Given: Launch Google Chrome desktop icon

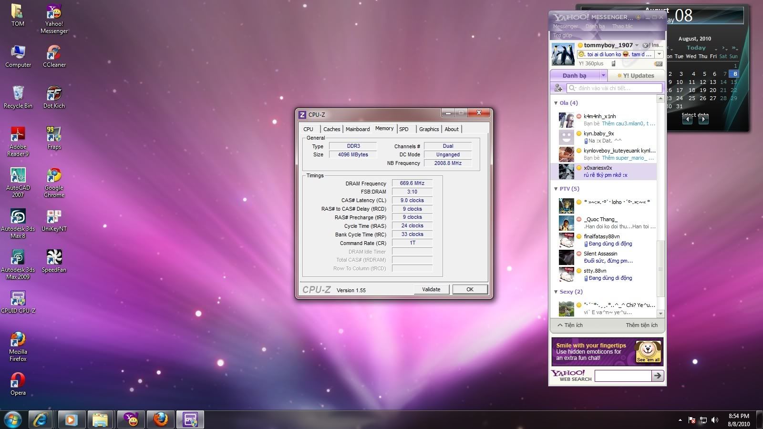Looking at the screenshot, I should [x=54, y=183].
